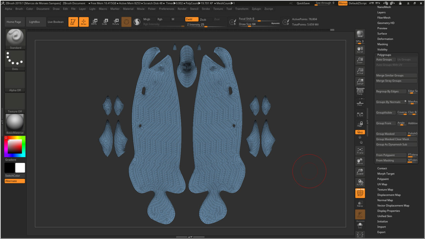Open the Standard brush thumbnail
The width and height of the screenshot is (425, 239).
pyautogui.click(x=15, y=39)
